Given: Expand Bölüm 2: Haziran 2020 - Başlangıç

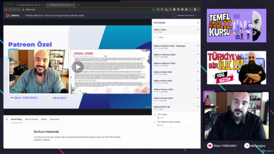Looking at the screenshot, I should click(x=198, y=46).
